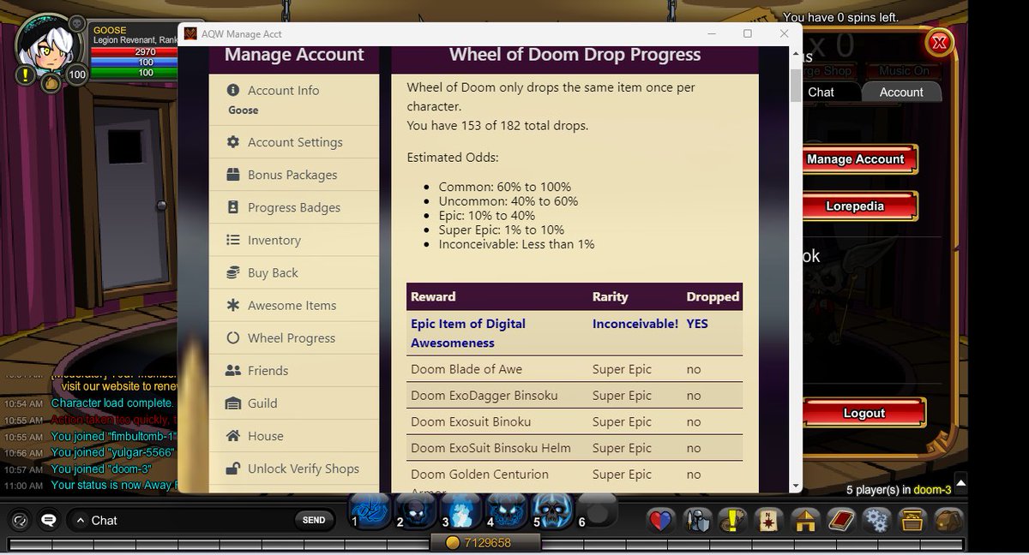1029x555 pixels.
Task: Click the home icon beside House
Action: tap(232, 435)
